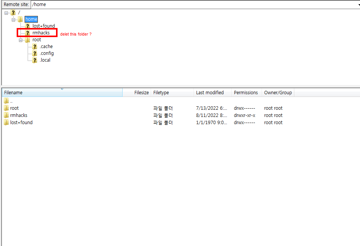Viewport: 360px width, 246px height.
Task: Collapse the '/' root tree node
Action: (x=6, y=12)
